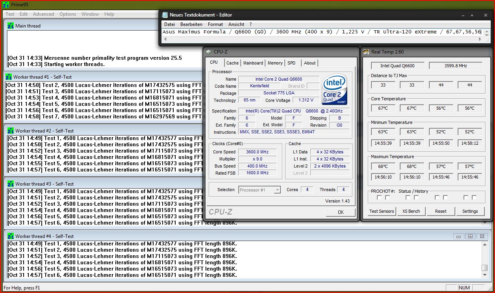495x293 pixels.
Task: Open the ? help menu in the Editor
Action: 250,24
